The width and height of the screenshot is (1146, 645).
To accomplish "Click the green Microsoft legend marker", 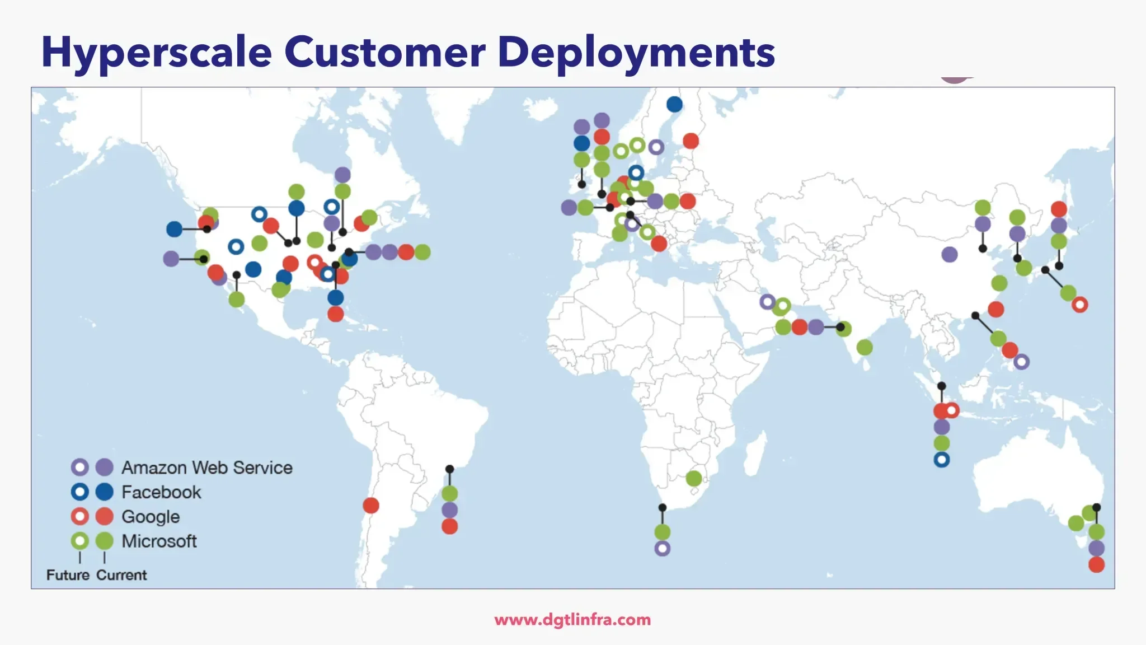I will pos(104,541).
